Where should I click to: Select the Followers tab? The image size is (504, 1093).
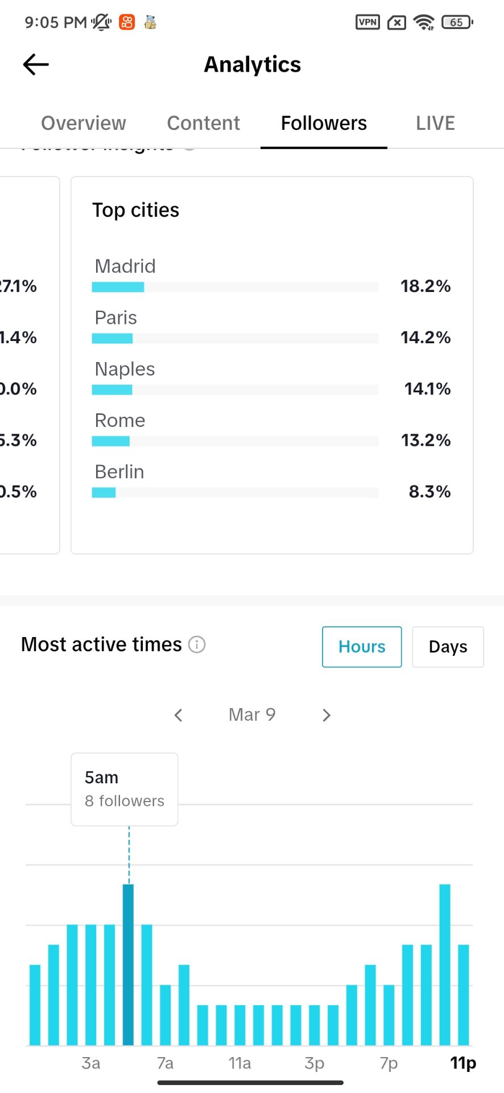pos(324,123)
